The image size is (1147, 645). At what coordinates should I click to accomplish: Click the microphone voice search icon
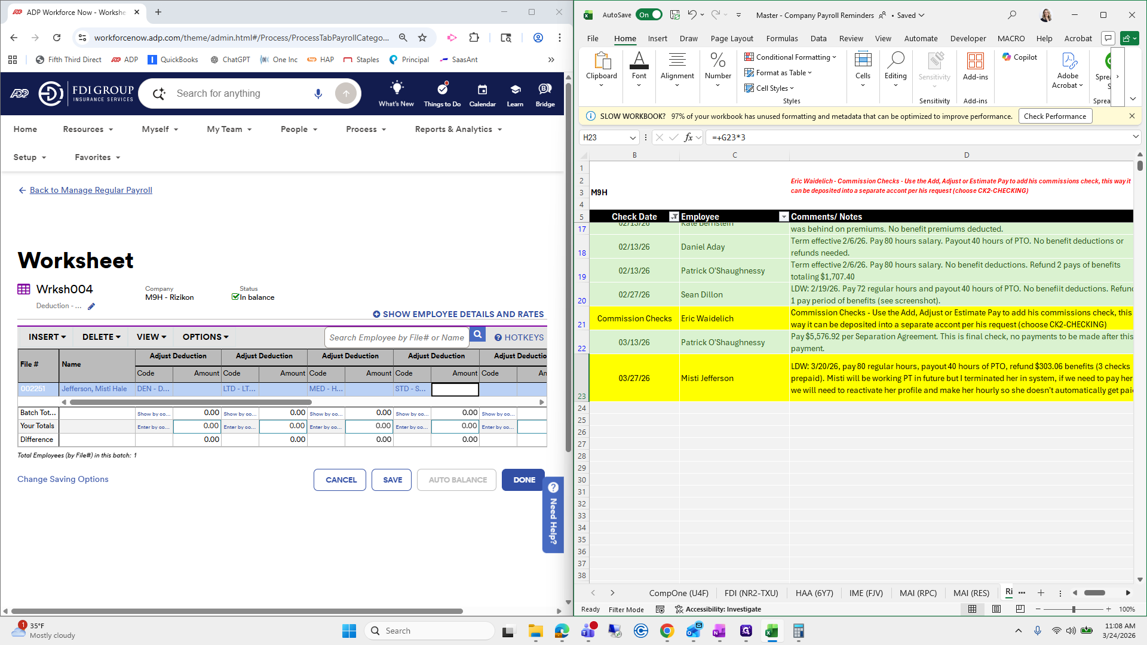(x=318, y=94)
